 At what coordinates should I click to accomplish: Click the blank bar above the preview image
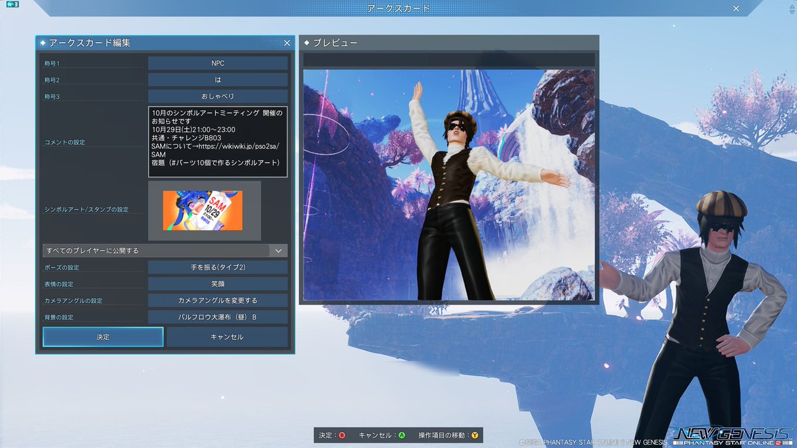(x=449, y=60)
